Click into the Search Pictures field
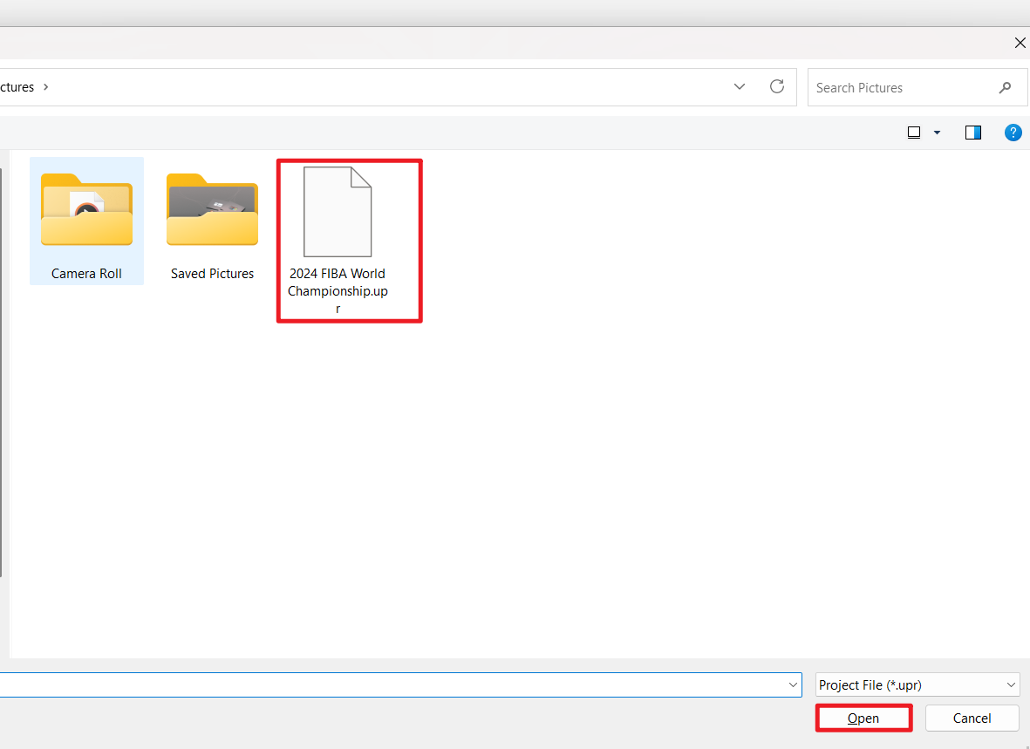This screenshot has width=1030, height=749. pos(898,88)
